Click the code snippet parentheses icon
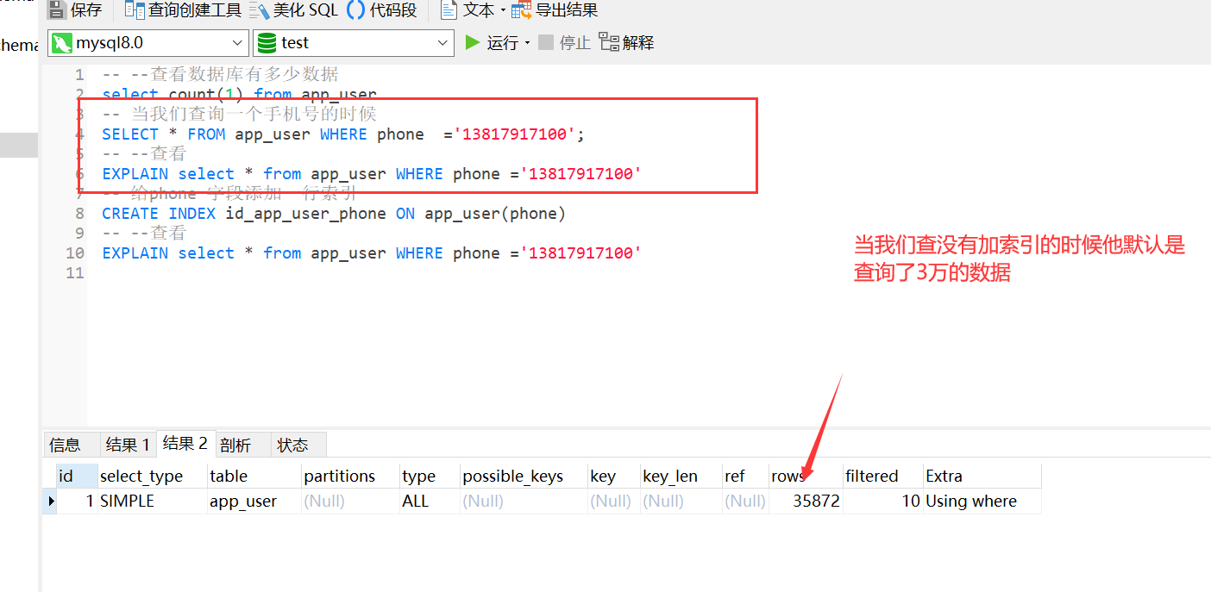The image size is (1211, 592). click(x=355, y=10)
